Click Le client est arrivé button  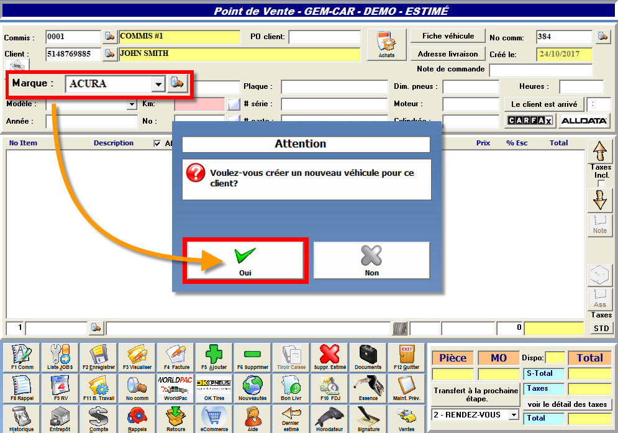[544, 104]
